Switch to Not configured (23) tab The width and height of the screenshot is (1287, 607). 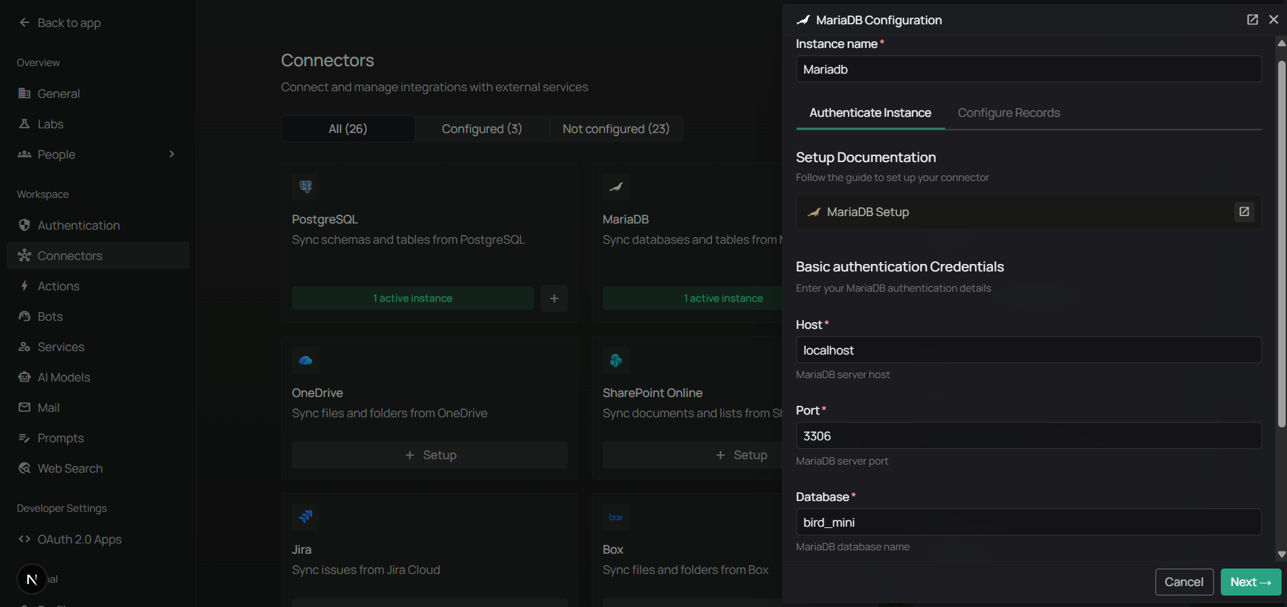point(616,129)
